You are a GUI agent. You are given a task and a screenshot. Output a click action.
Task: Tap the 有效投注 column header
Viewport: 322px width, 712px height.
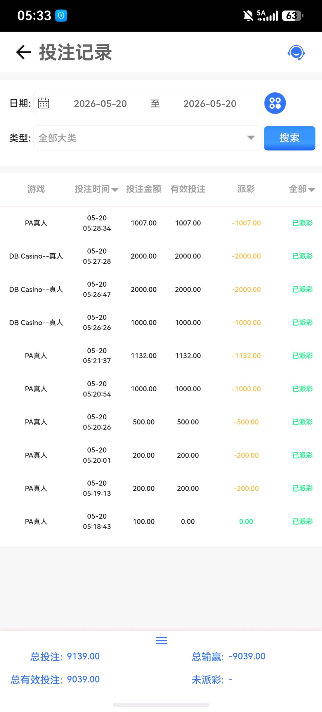click(188, 189)
